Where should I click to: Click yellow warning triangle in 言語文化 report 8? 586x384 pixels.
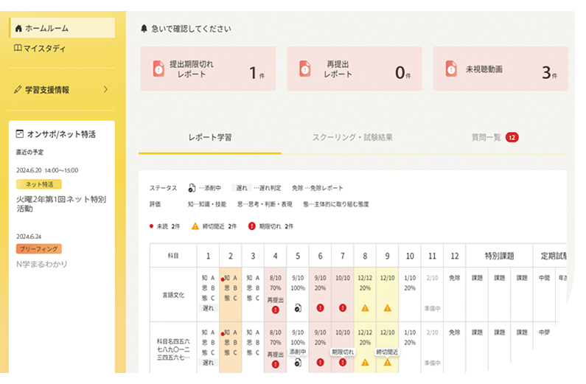(x=364, y=309)
